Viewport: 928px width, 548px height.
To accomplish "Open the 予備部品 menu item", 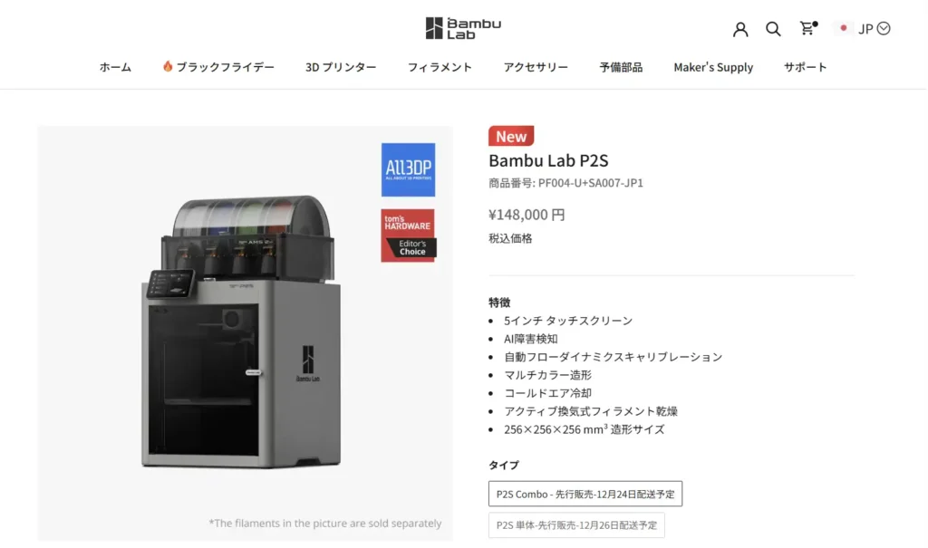I will 621,67.
